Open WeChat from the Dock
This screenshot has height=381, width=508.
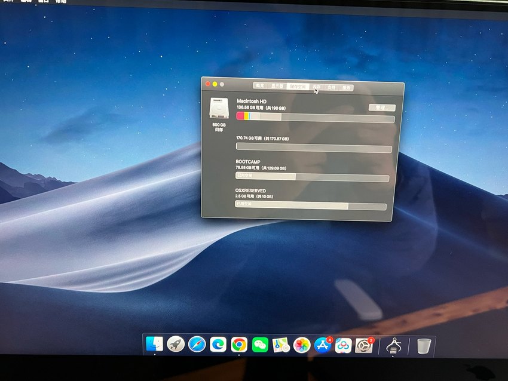click(x=260, y=345)
